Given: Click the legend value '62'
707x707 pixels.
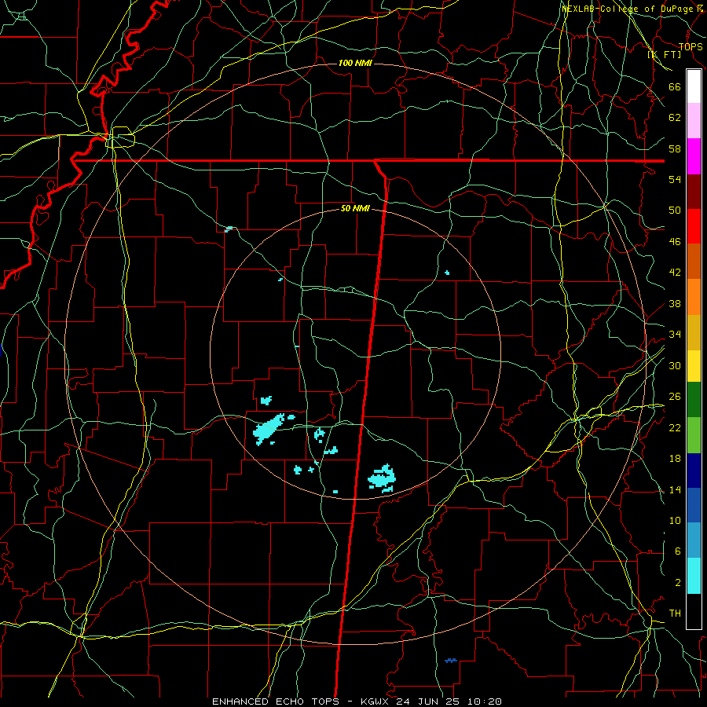Looking at the screenshot, I should (675, 118).
